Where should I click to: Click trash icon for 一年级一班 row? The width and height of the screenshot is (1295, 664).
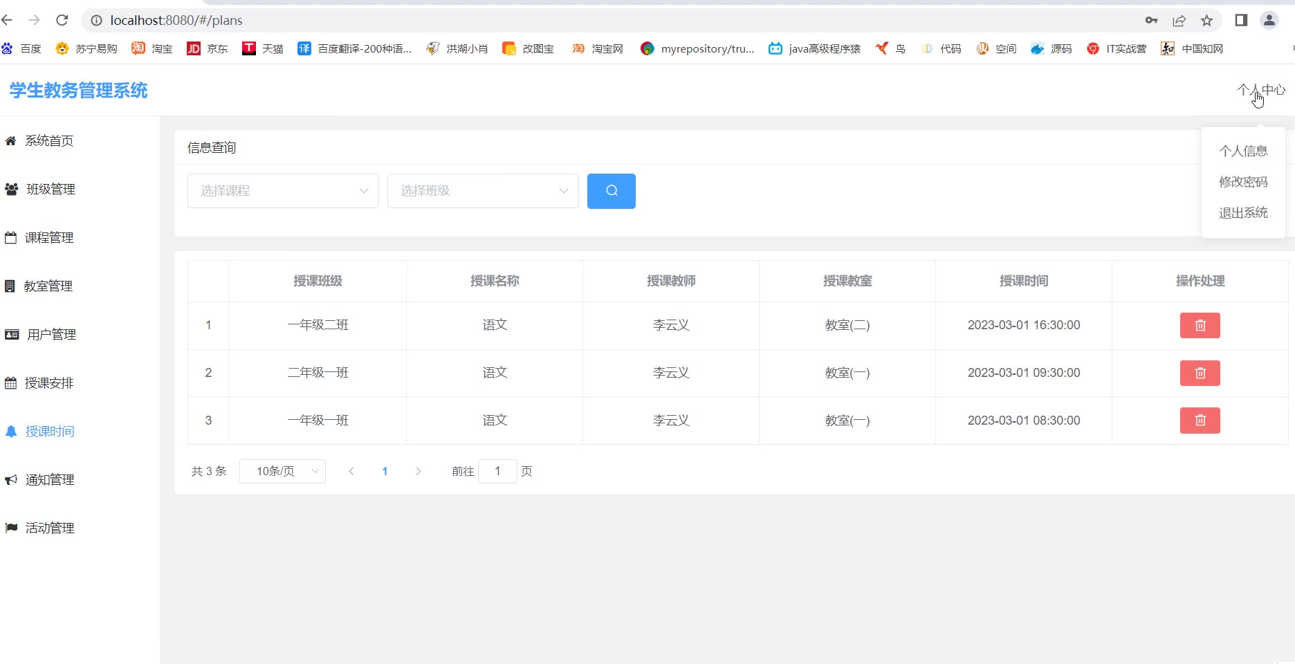coord(1200,421)
